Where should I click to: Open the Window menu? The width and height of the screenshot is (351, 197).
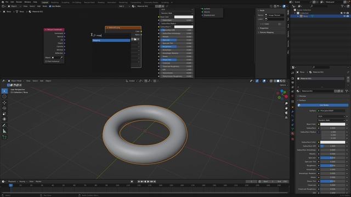(27, 2)
